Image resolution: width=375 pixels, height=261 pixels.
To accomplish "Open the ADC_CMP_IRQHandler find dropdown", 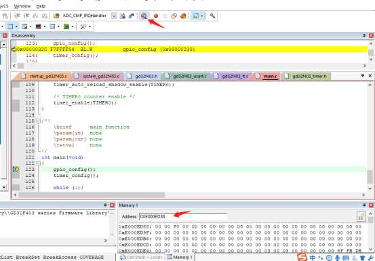I will (x=114, y=16).
